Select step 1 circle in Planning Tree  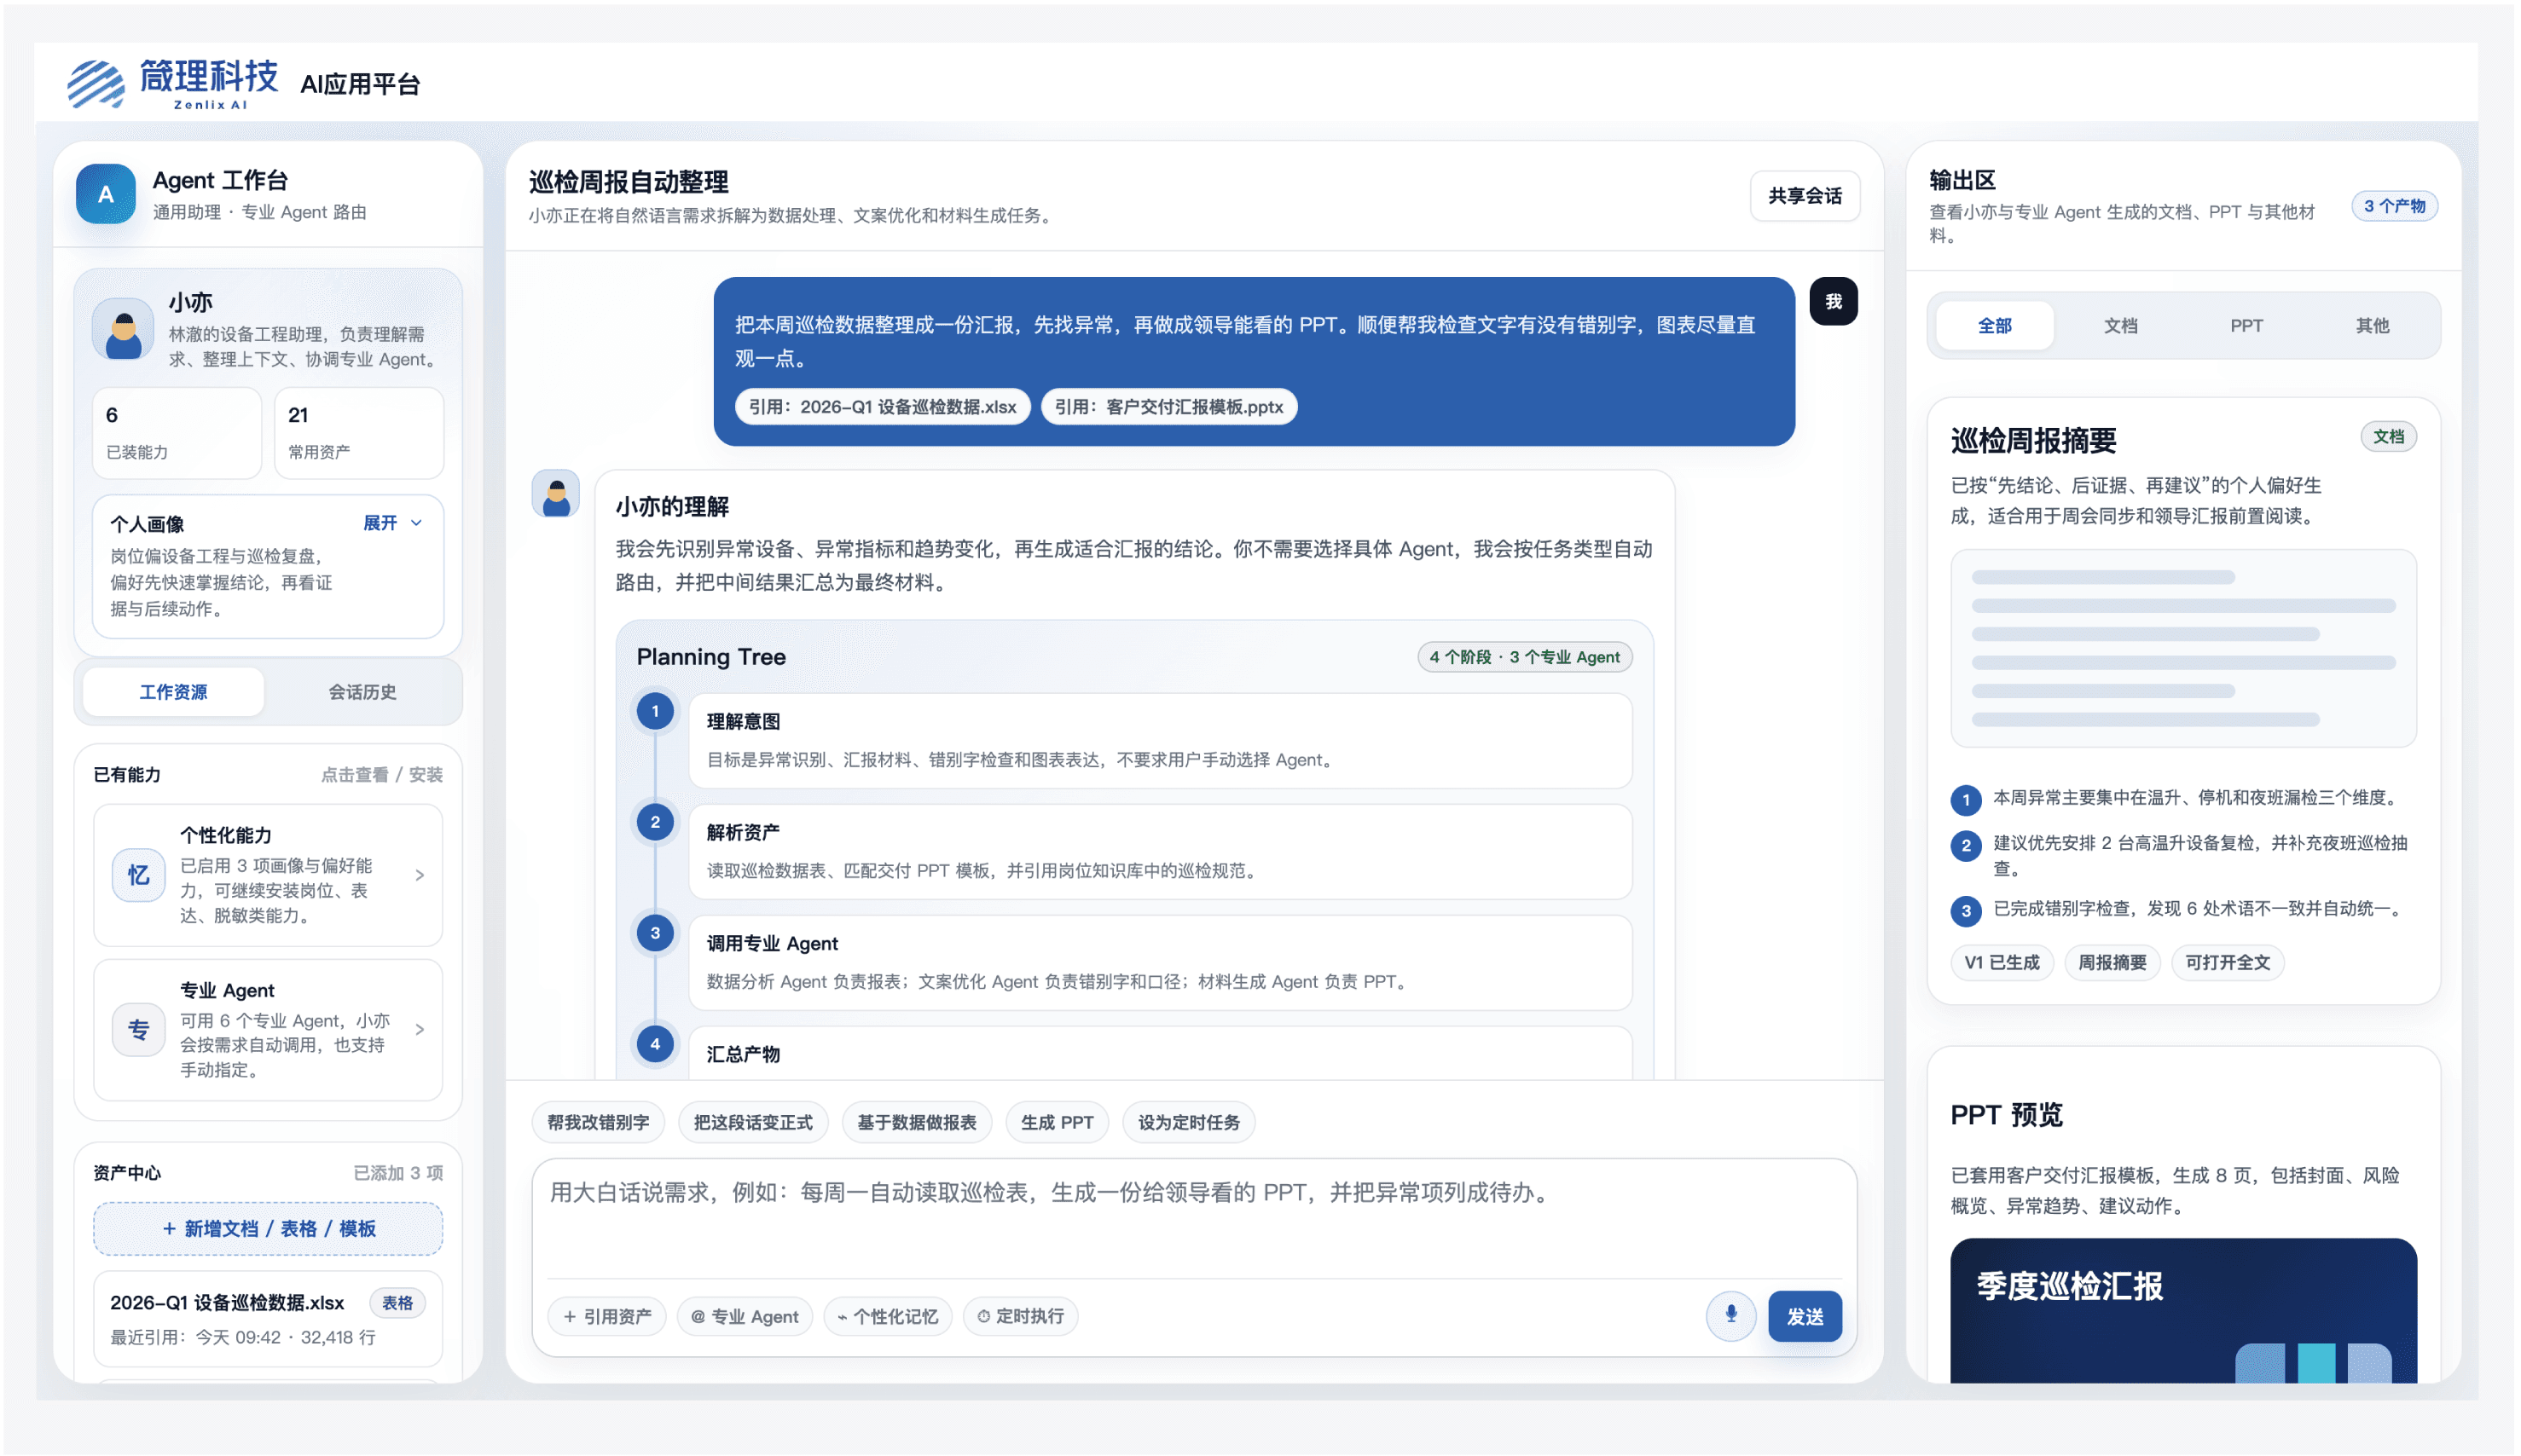[x=655, y=711]
